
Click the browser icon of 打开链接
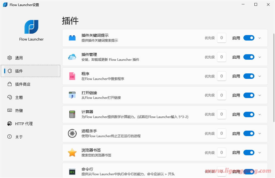(72, 95)
